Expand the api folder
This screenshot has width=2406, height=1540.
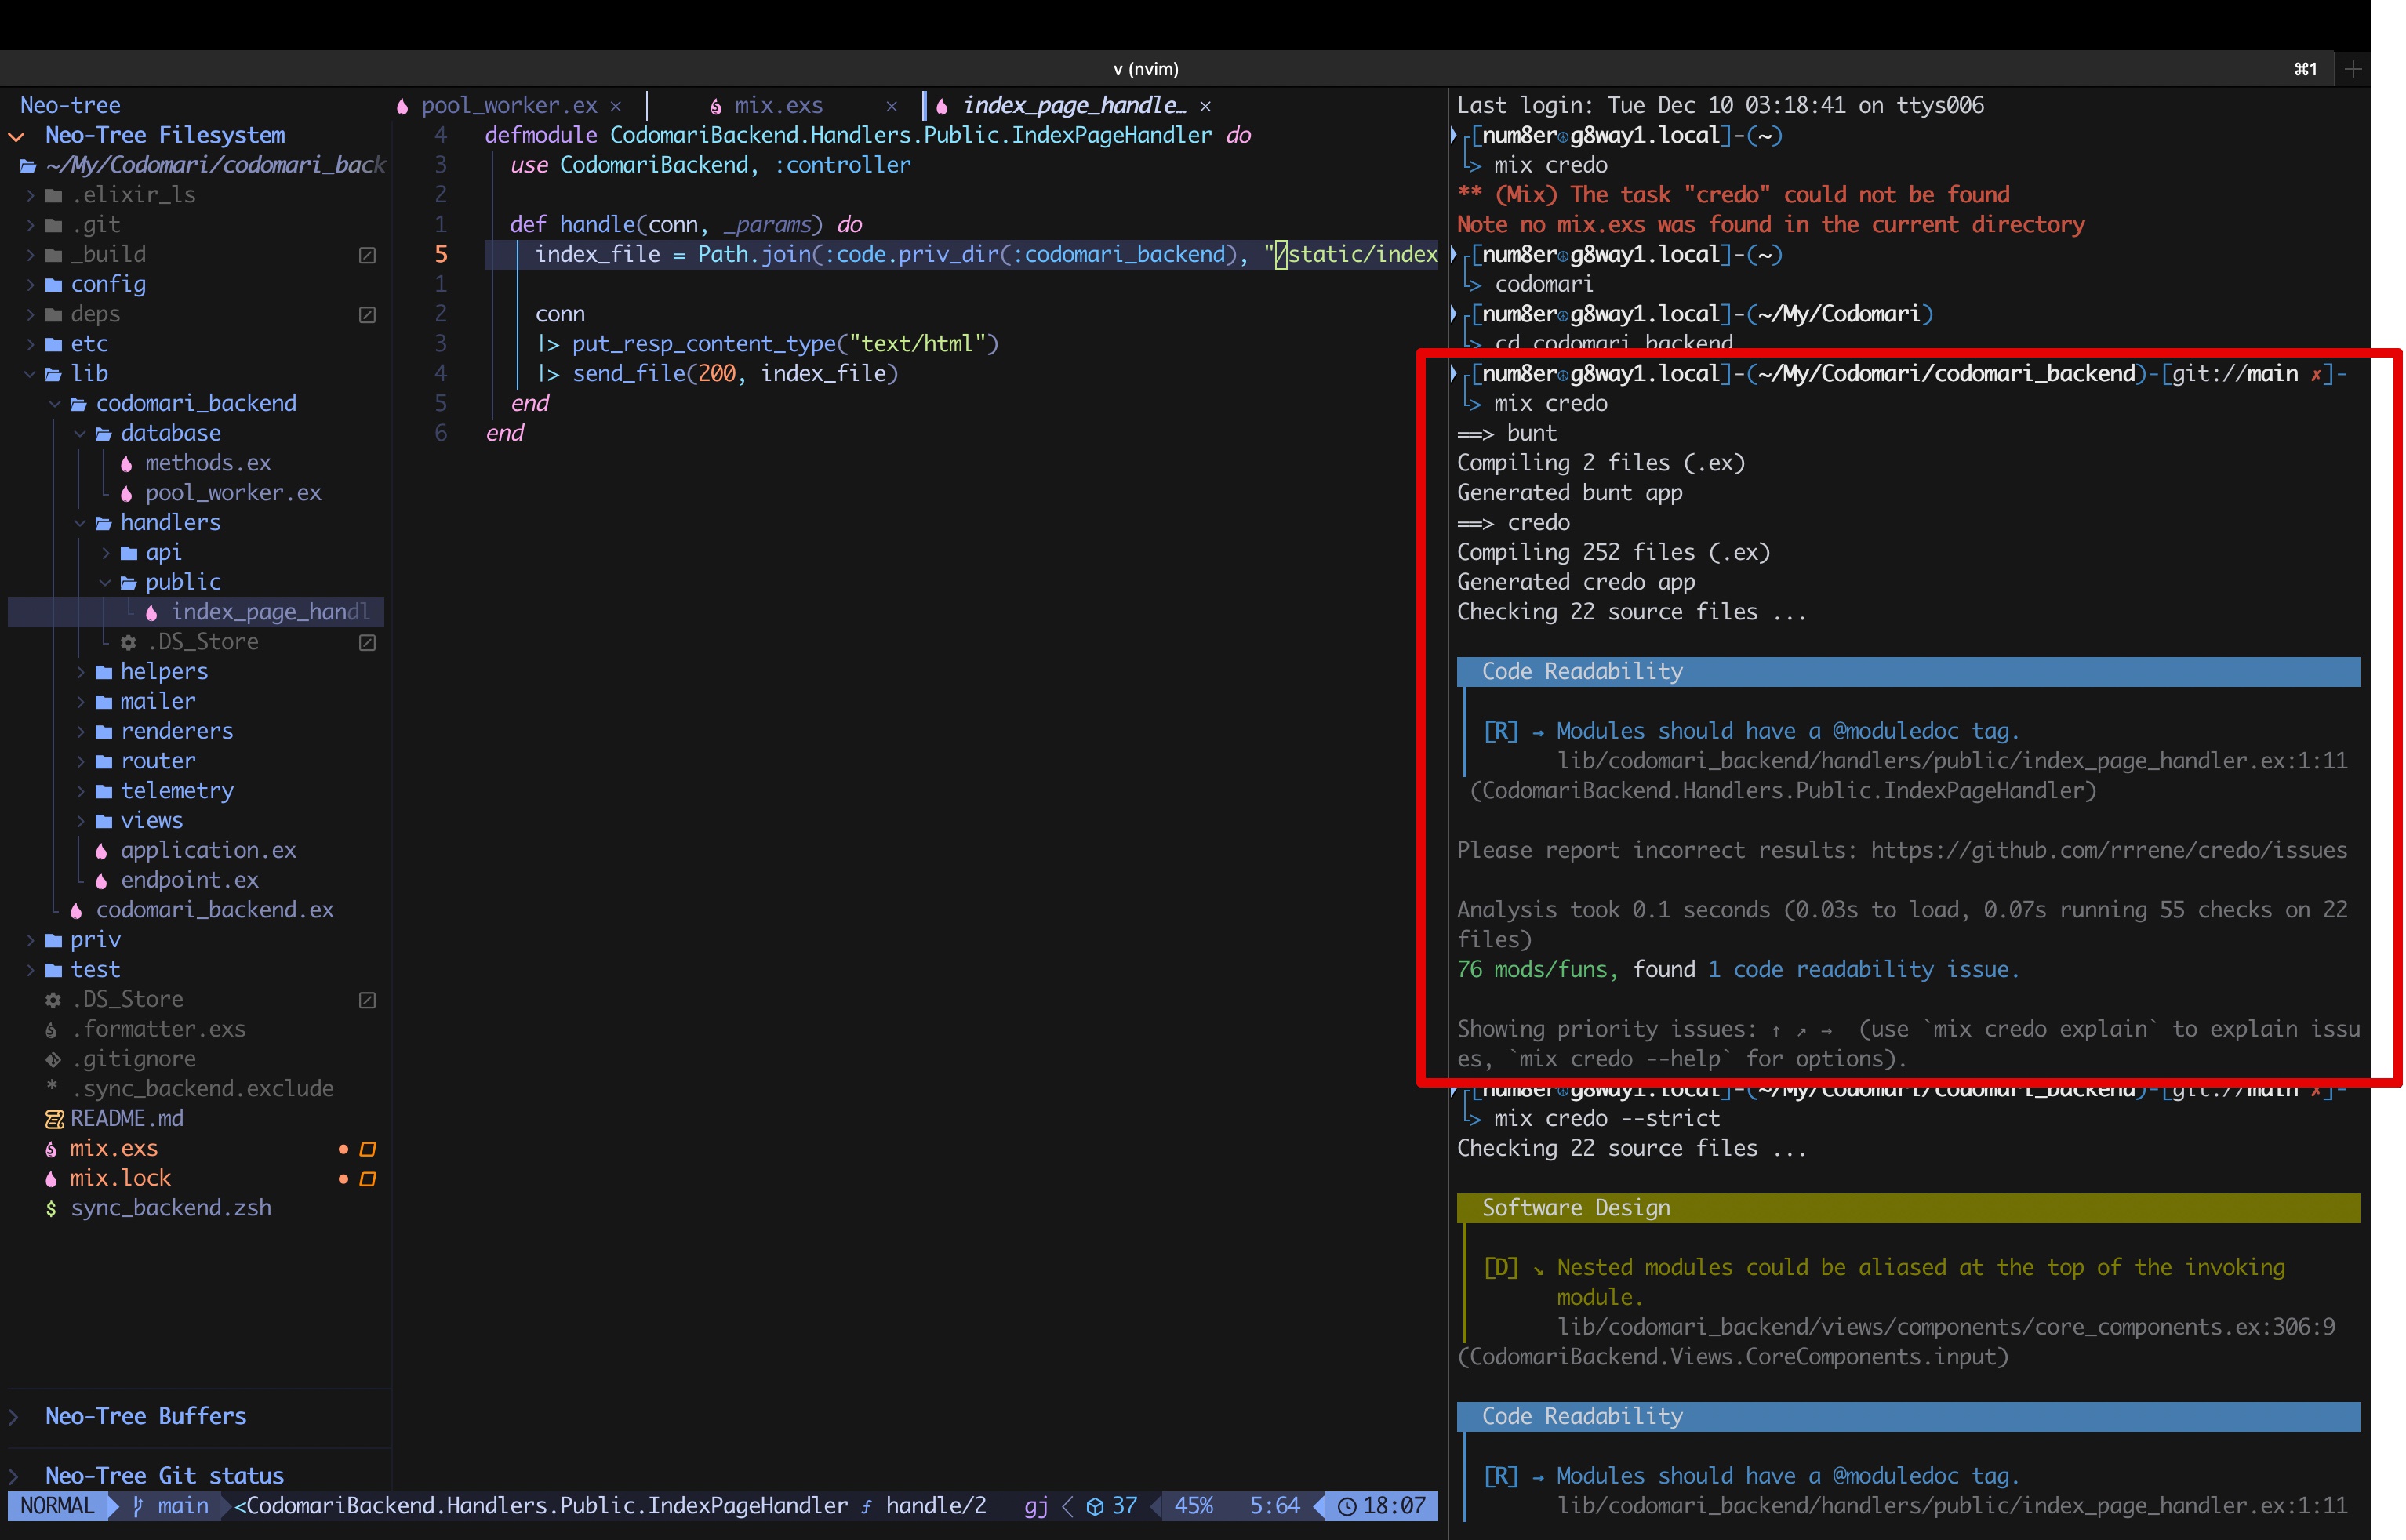105,553
